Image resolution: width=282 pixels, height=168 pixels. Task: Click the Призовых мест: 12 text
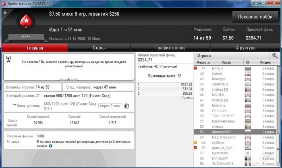click(164, 76)
